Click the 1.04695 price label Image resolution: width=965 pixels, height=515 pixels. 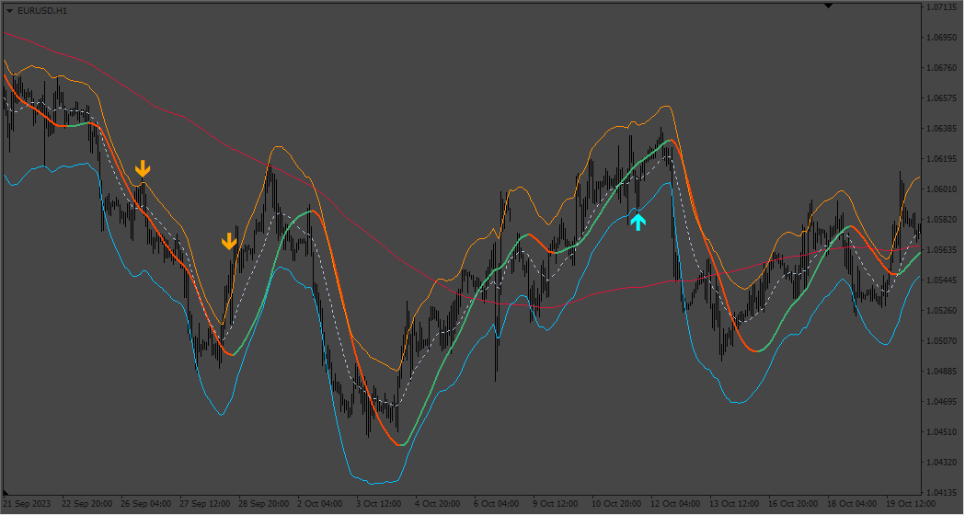coord(942,401)
